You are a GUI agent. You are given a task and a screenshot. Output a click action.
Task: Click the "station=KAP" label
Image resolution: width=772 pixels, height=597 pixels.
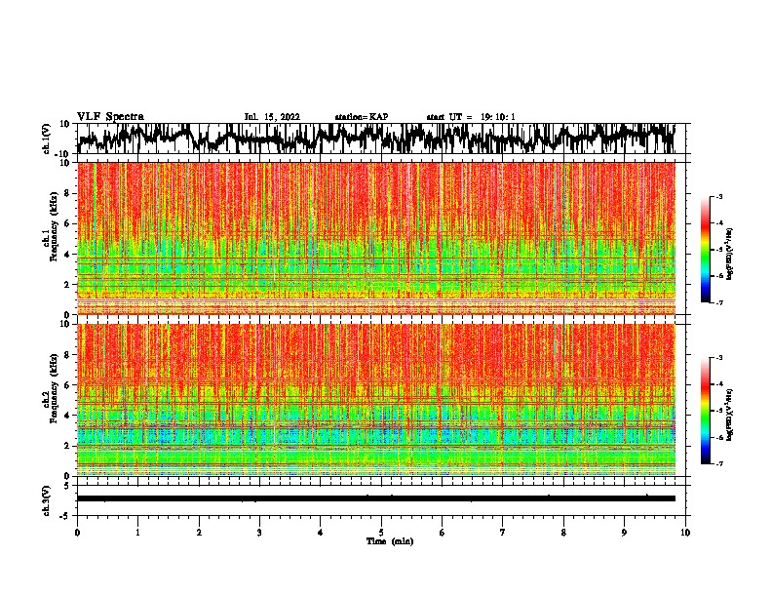click(362, 117)
